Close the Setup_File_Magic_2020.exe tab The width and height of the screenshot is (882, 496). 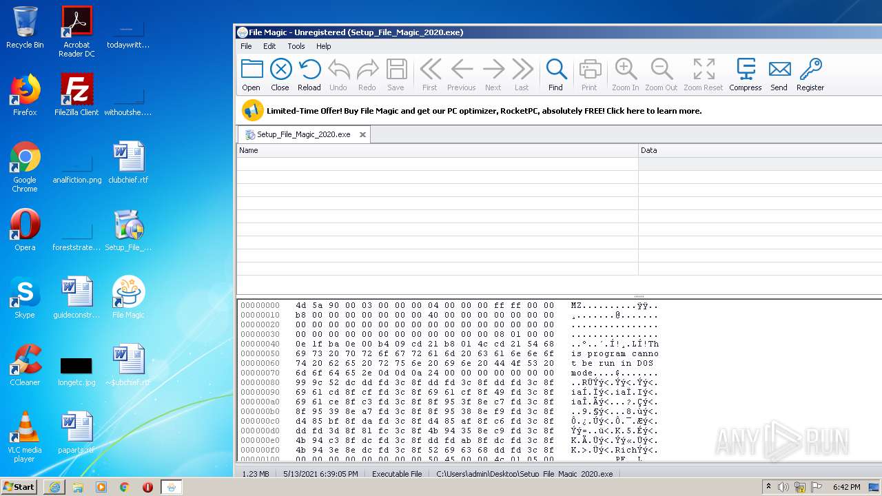pos(362,134)
